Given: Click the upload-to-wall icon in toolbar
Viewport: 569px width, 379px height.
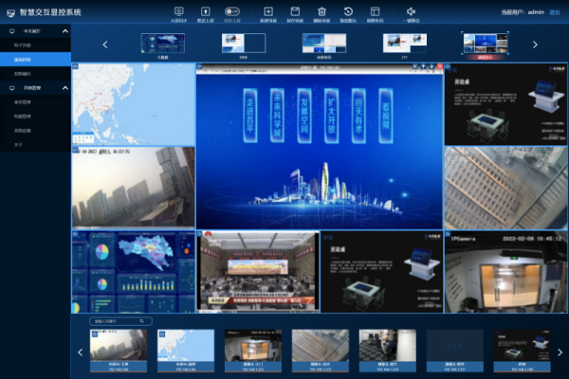Looking at the screenshot, I should pos(202,12).
